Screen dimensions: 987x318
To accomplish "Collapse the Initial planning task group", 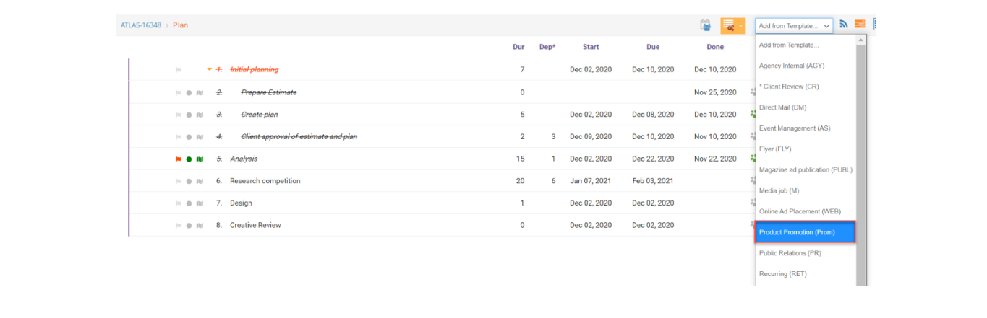I will coord(210,70).
